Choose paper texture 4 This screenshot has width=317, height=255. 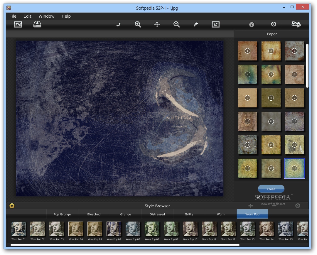point(247,74)
